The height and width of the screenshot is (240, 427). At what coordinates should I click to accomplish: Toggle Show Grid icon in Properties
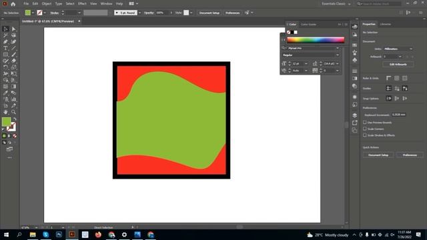point(397,79)
